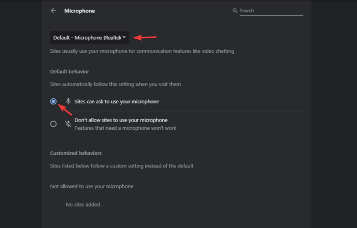
Task: Click 'Not allowed to use your microphone' section label
Action: pyautogui.click(x=92, y=186)
